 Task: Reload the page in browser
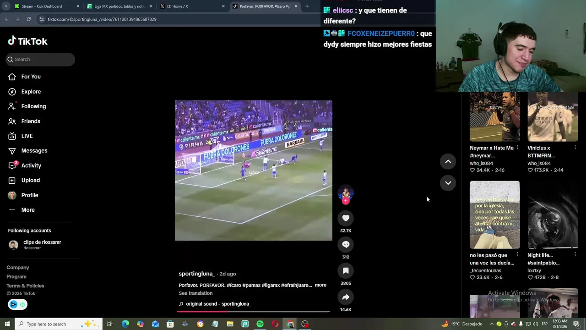[x=28, y=19]
